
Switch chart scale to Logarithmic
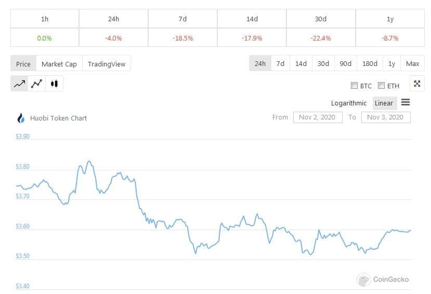point(348,103)
